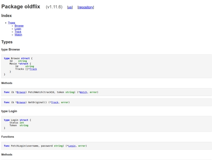Open the repository link
This screenshot has width=213, height=160.
pos(86,7)
